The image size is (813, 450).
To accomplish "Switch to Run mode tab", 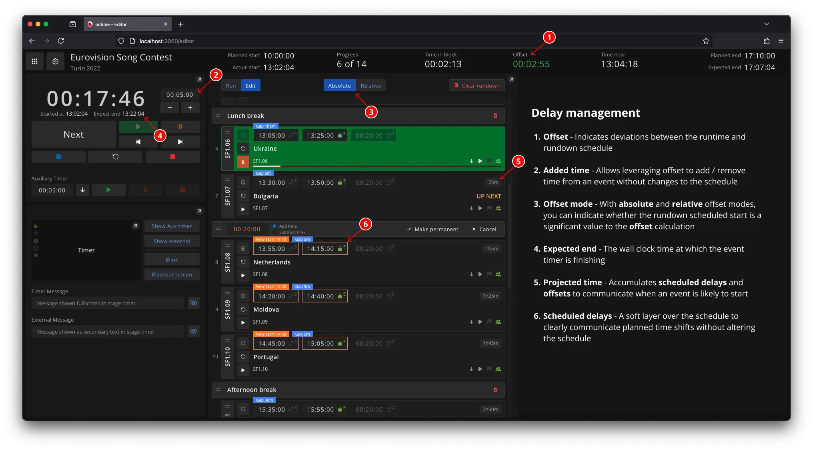I will pyautogui.click(x=231, y=86).
